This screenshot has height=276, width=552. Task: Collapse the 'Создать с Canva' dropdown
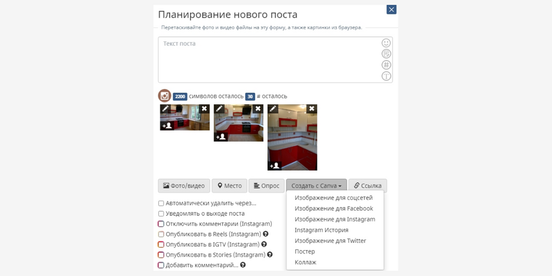(316, 185)
